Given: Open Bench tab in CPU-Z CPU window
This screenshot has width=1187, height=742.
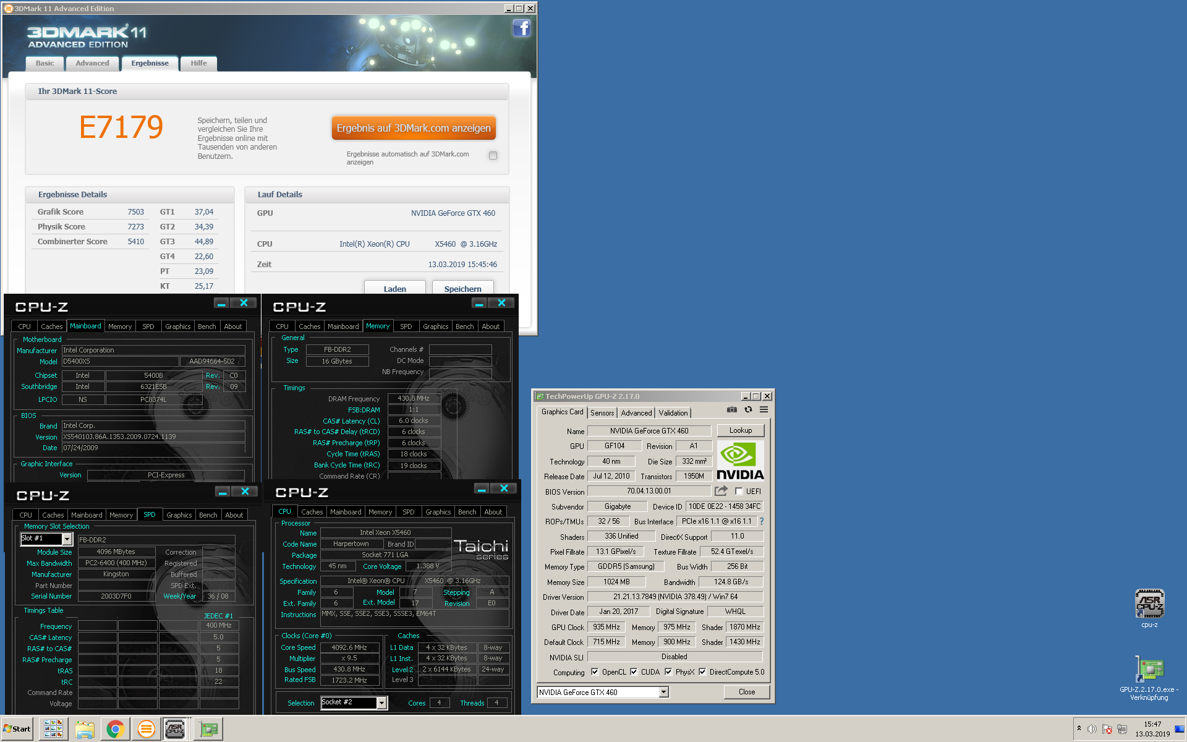Looking at the screenshot, I should (x=467, y=512).
